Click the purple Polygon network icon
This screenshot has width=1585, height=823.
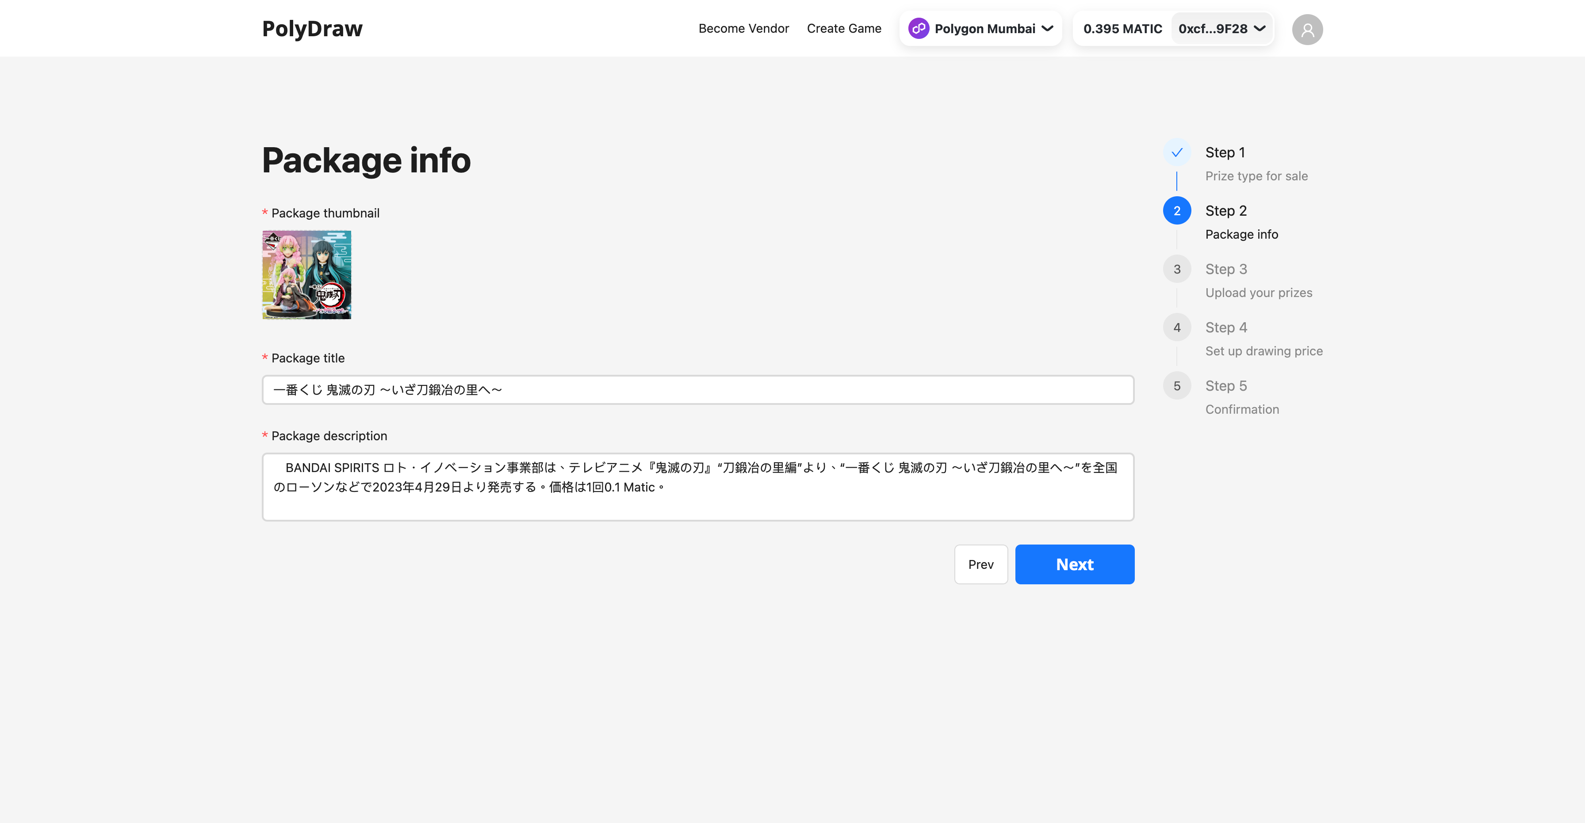919,28
